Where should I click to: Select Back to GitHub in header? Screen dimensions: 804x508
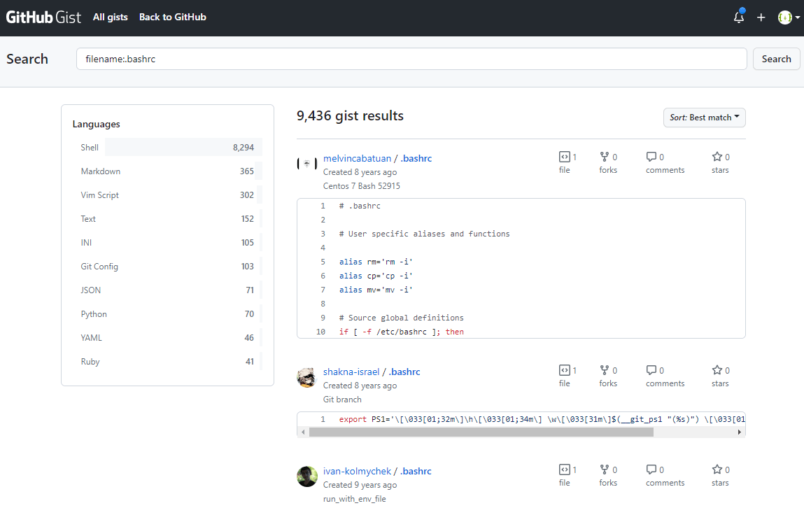point(172,17)
